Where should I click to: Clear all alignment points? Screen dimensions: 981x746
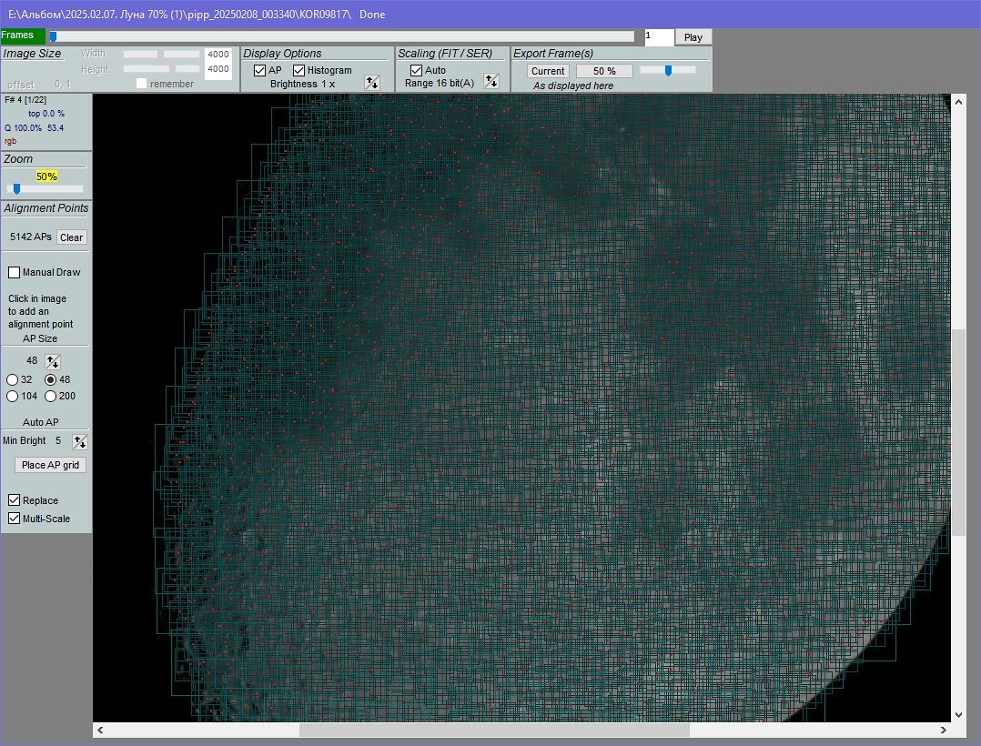point(71,237)
